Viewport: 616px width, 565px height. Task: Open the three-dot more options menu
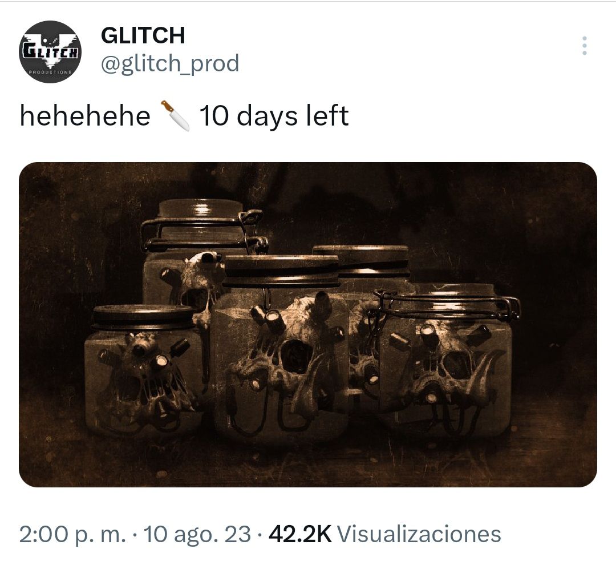click(584, 46)
